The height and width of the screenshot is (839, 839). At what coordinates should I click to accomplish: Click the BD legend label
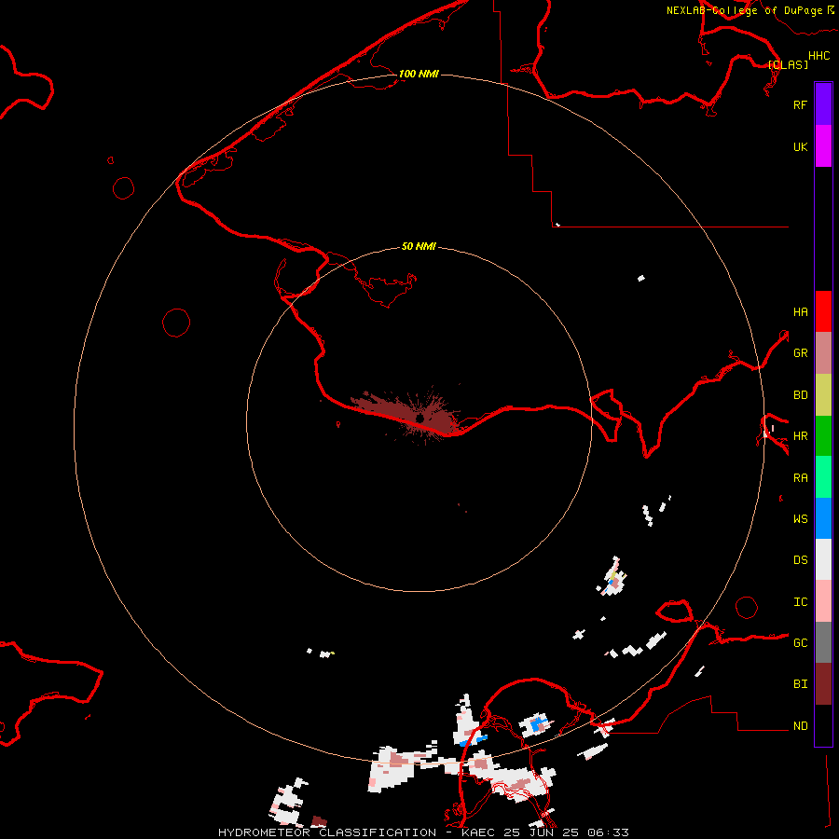tap(800, 395)
